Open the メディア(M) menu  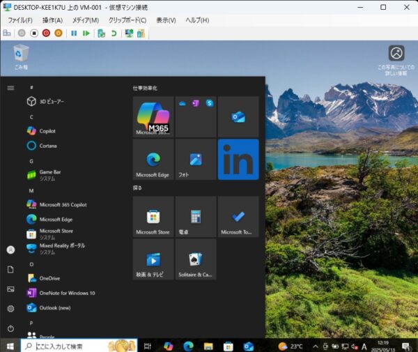coord(86,20)
